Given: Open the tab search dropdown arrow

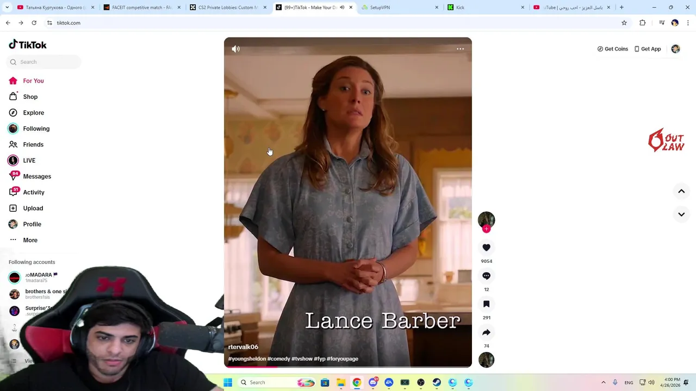Looking at the screenshot, I should [8, 8].
